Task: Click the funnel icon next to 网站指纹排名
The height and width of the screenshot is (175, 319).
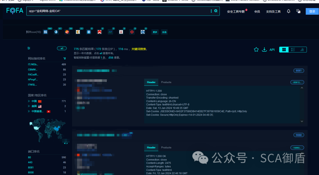Action: [x=65, y=58]
